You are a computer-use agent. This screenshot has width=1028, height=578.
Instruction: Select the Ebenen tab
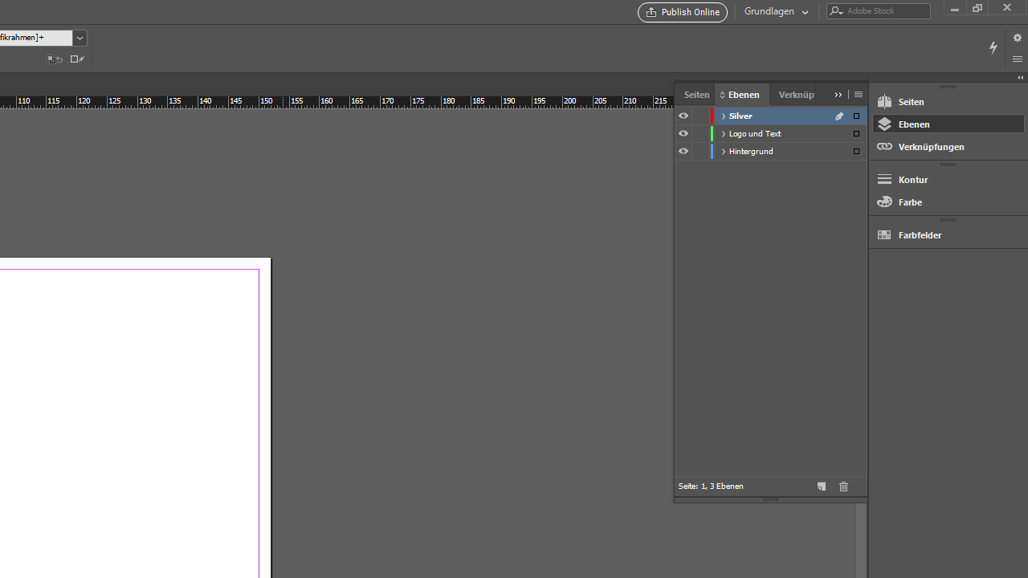(742, 95)
